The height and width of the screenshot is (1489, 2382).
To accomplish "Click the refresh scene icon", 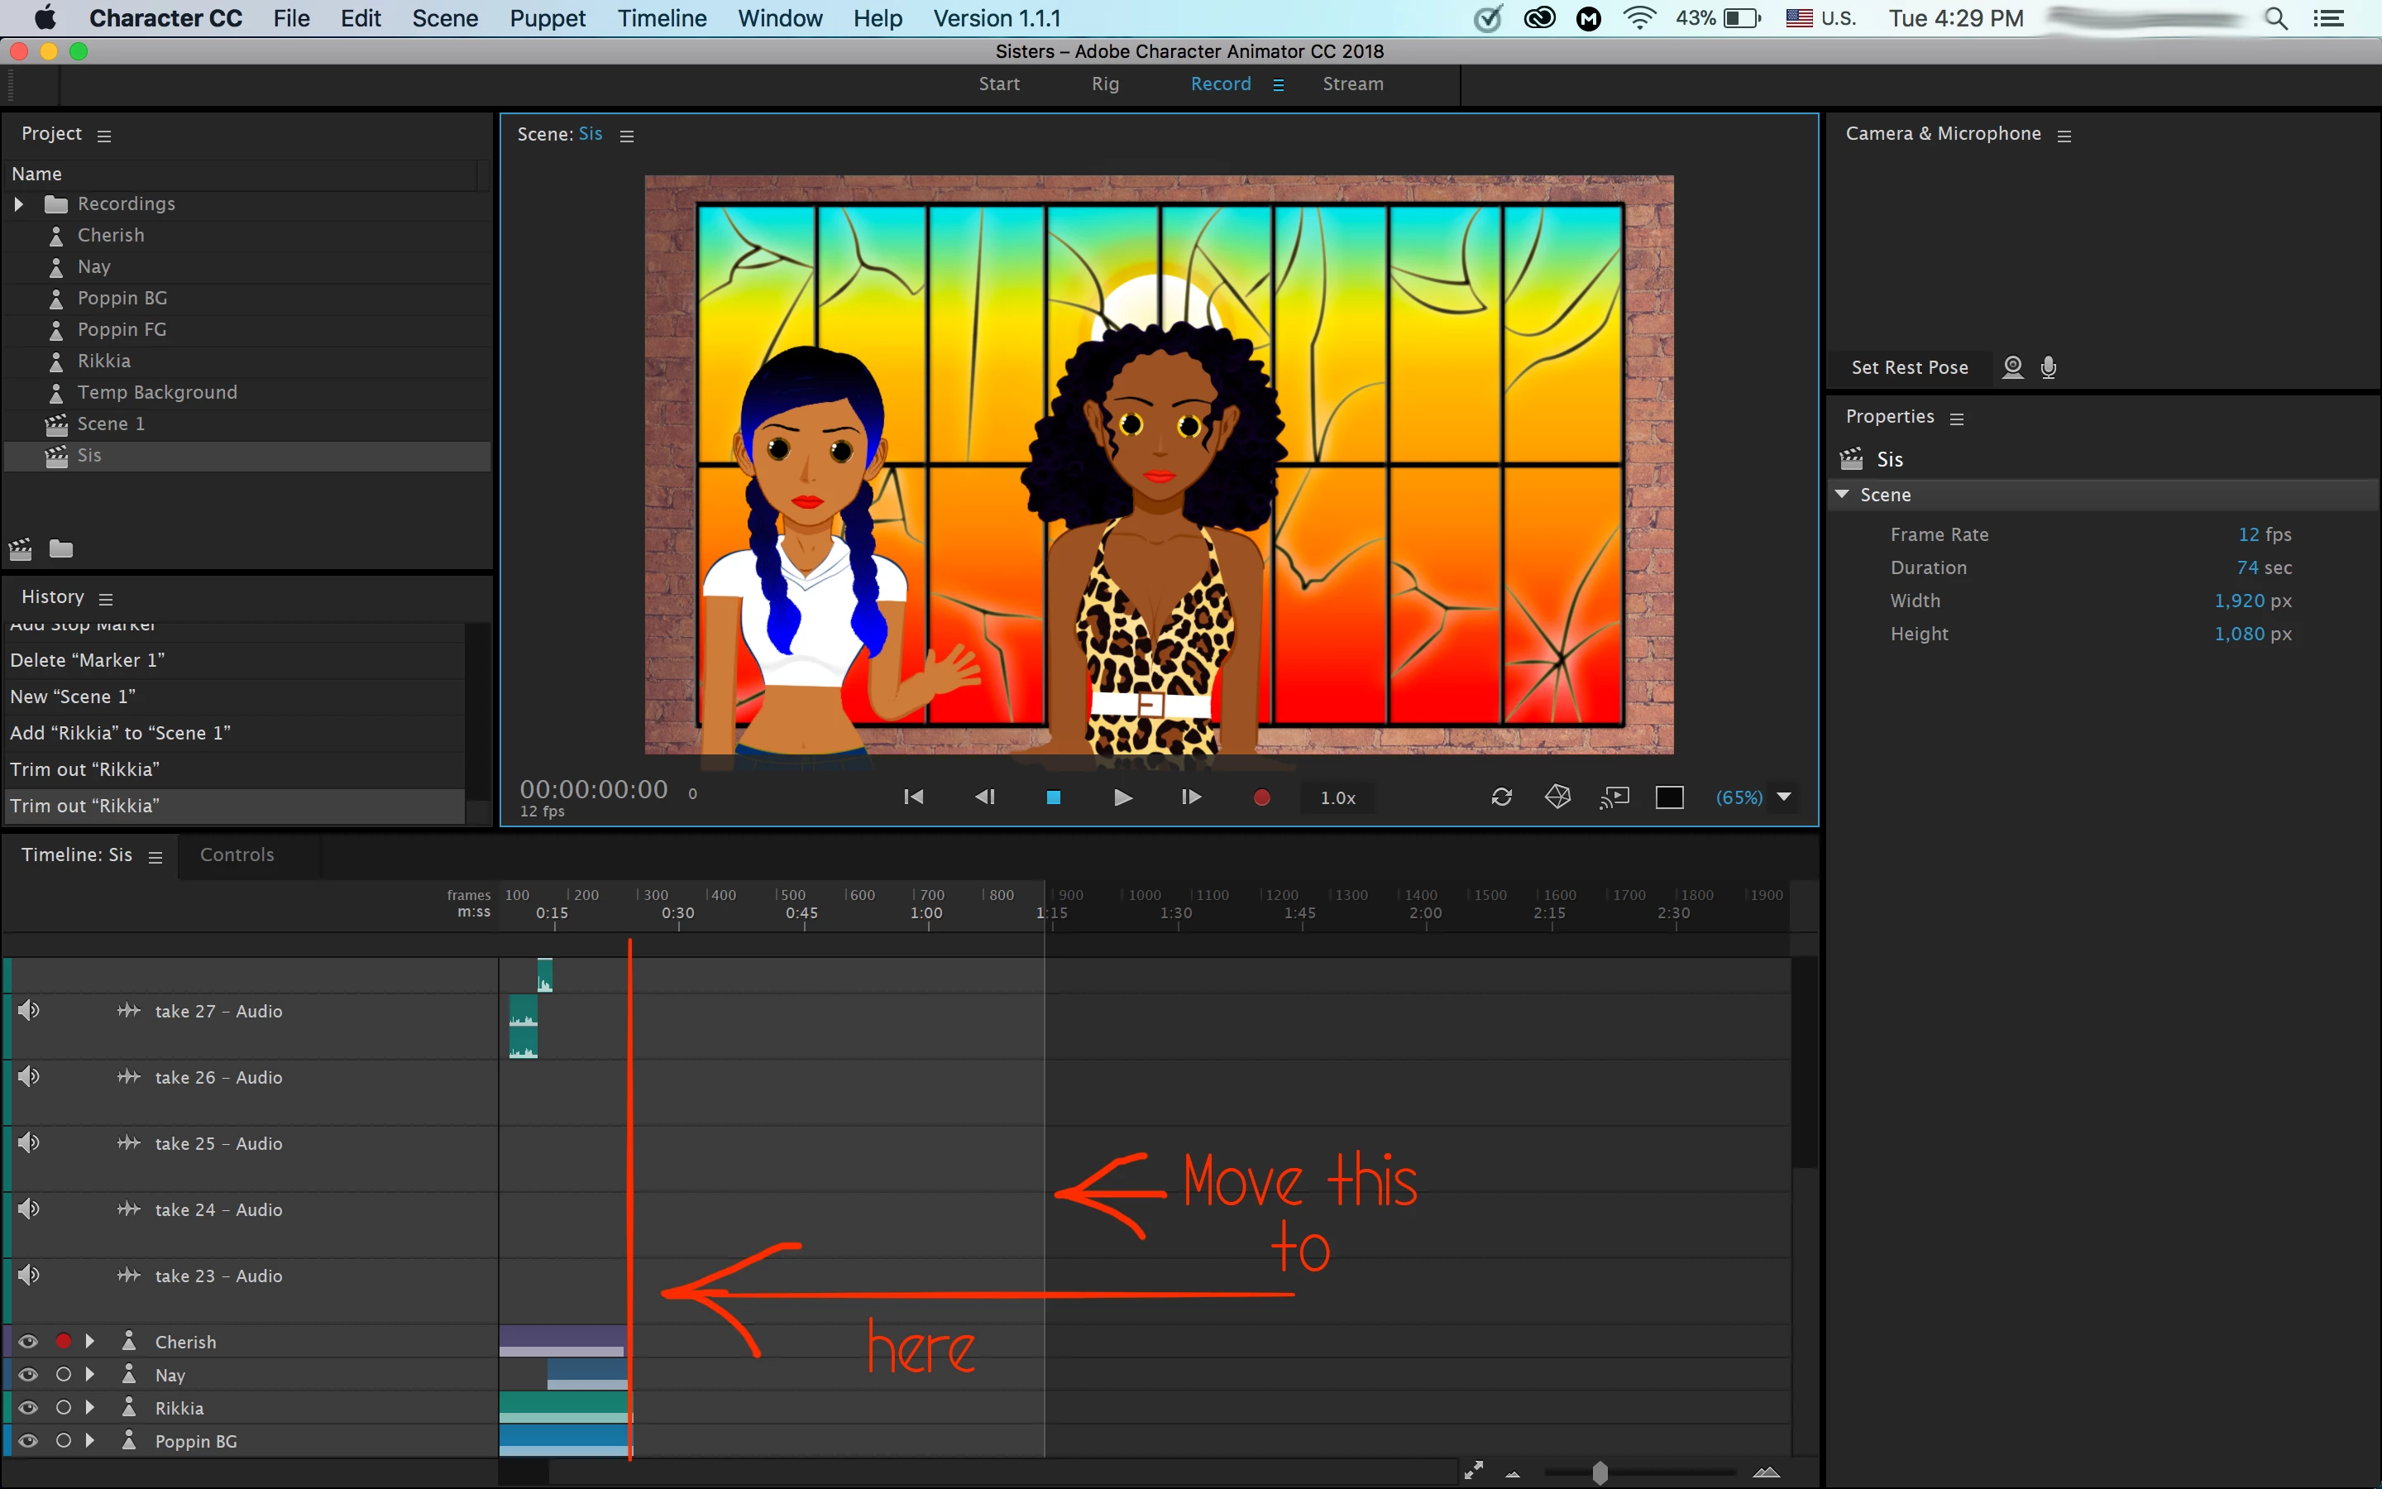I will [x=1501, y=797].
